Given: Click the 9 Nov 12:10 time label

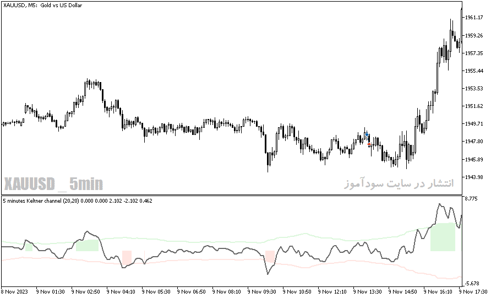Looking at the screenshot, I should (332, 292).
